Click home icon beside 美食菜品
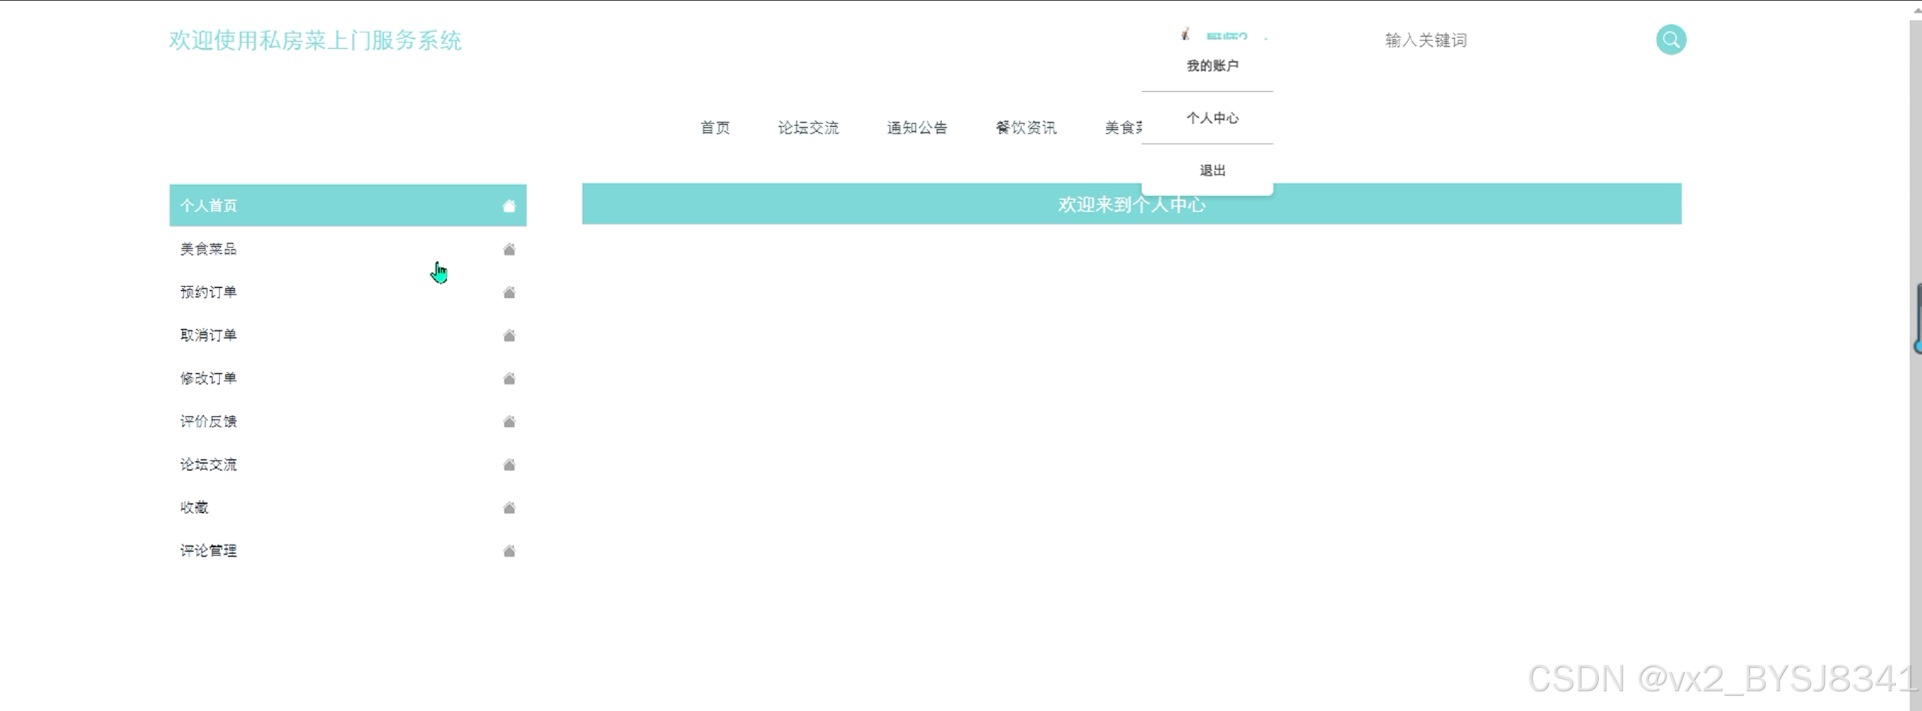1922x711 pixels. coord(509,249)
